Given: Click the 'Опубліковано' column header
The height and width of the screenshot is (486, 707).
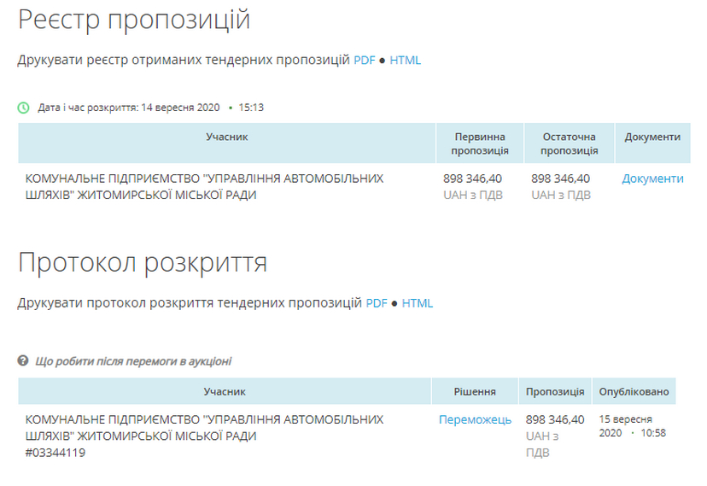Looking at the screenshot, I should click(x=634, y=391).
